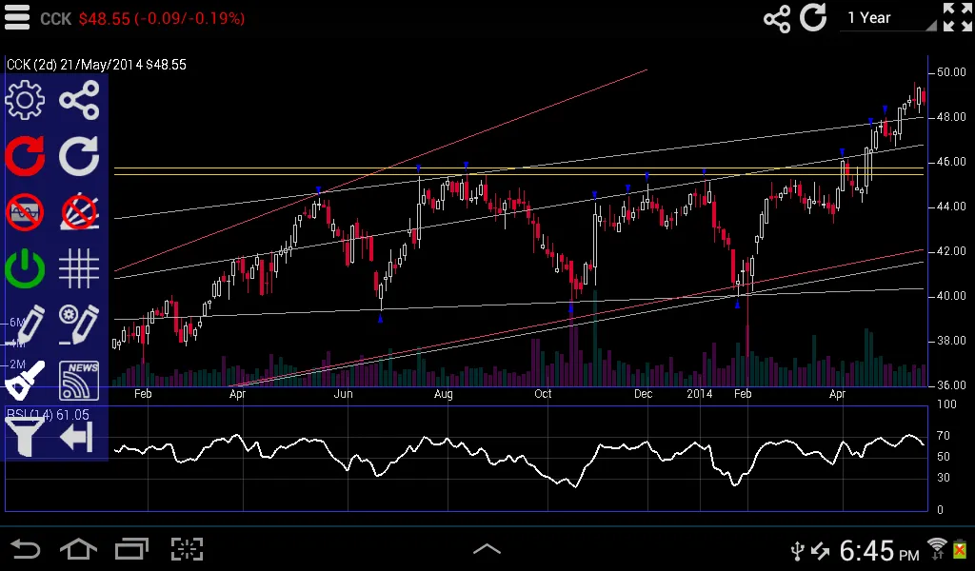Open the 1 Year timeframe dropdown
Viewport: 975px width, 571px height.
(889, 17)
